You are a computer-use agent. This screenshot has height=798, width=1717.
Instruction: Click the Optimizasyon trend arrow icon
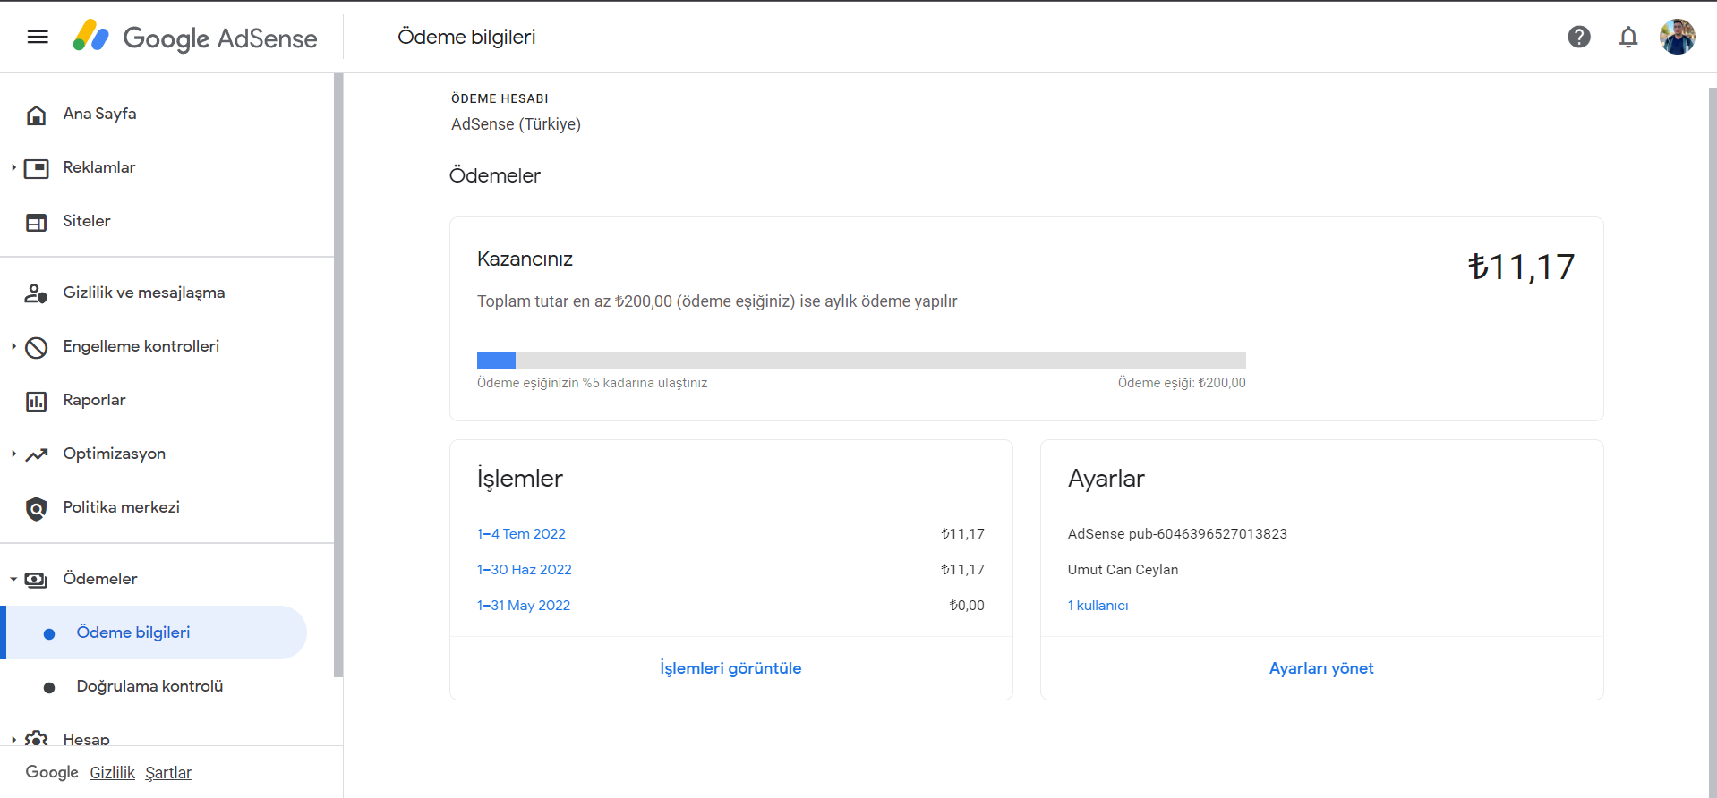point(37,454)
